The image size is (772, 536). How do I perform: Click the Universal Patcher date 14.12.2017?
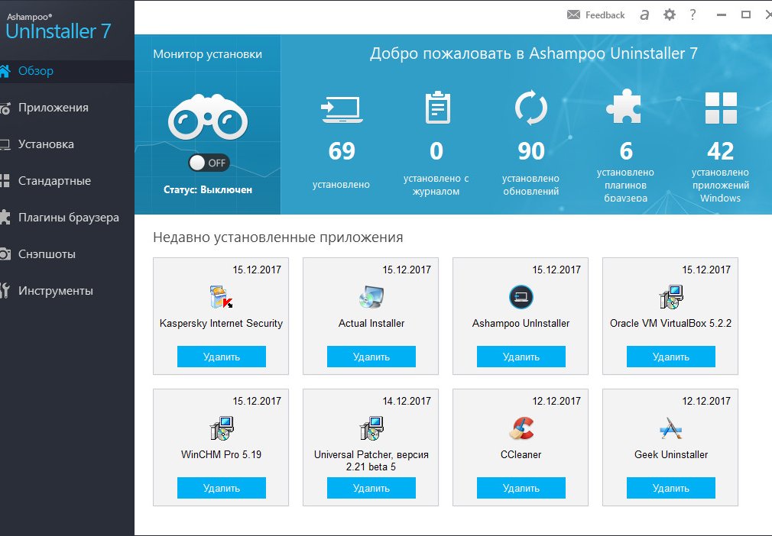[407, 401]
